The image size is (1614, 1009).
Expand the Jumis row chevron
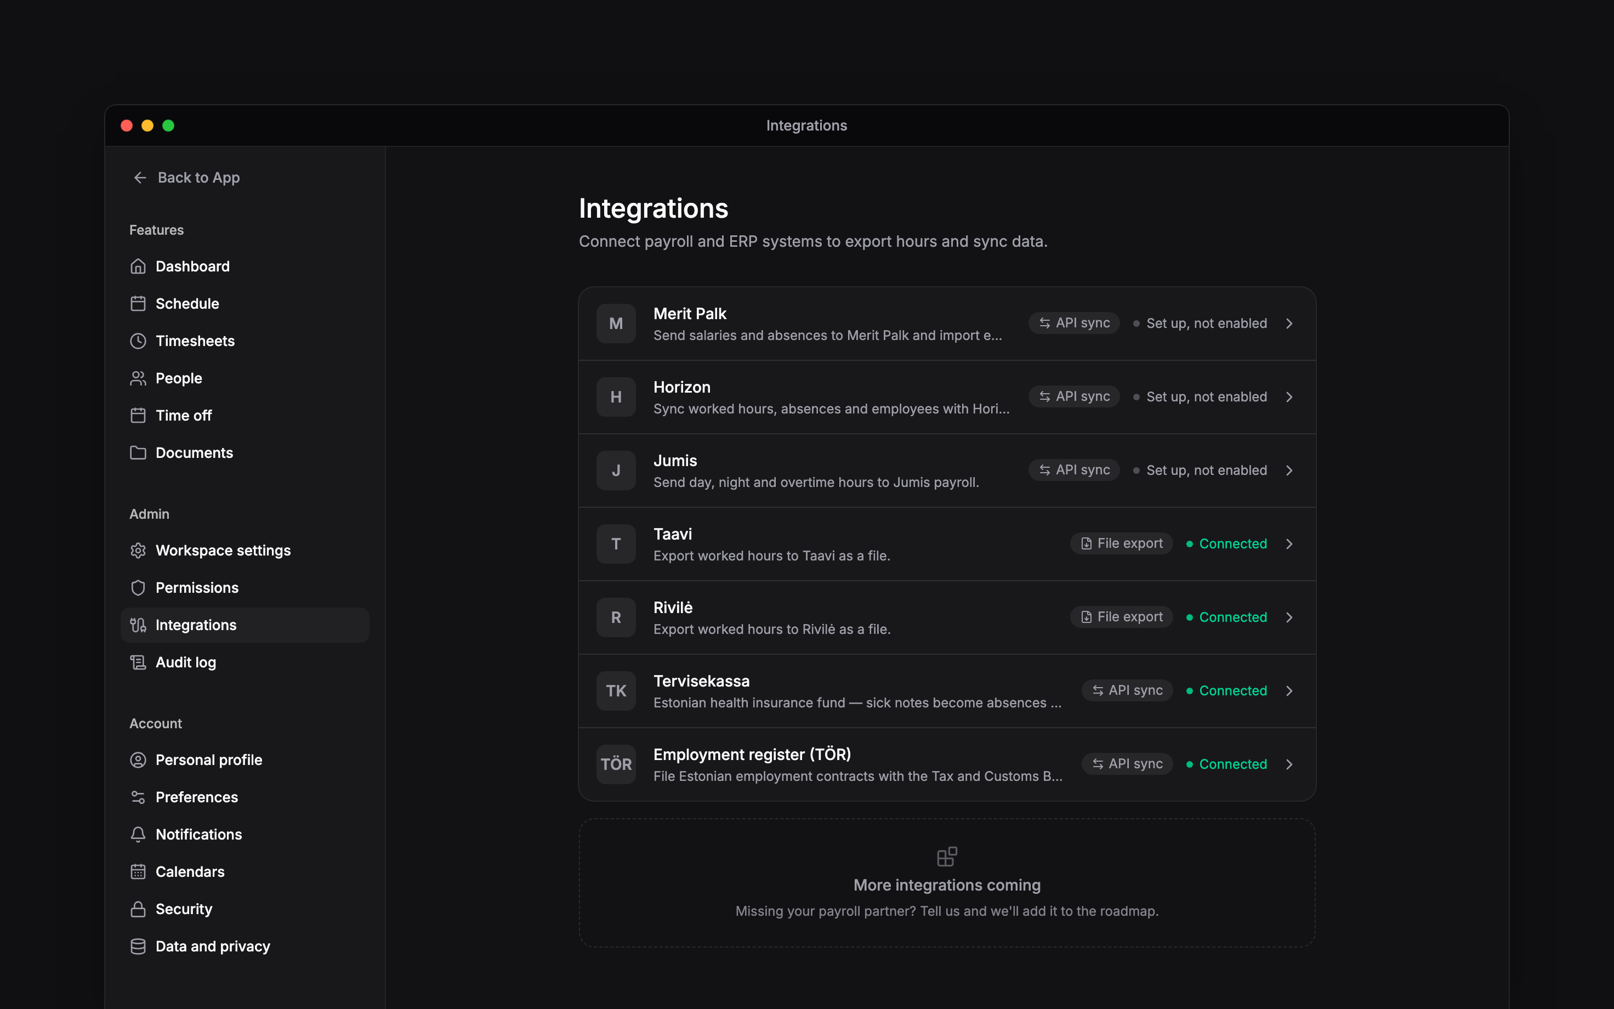coord(1289,471)
